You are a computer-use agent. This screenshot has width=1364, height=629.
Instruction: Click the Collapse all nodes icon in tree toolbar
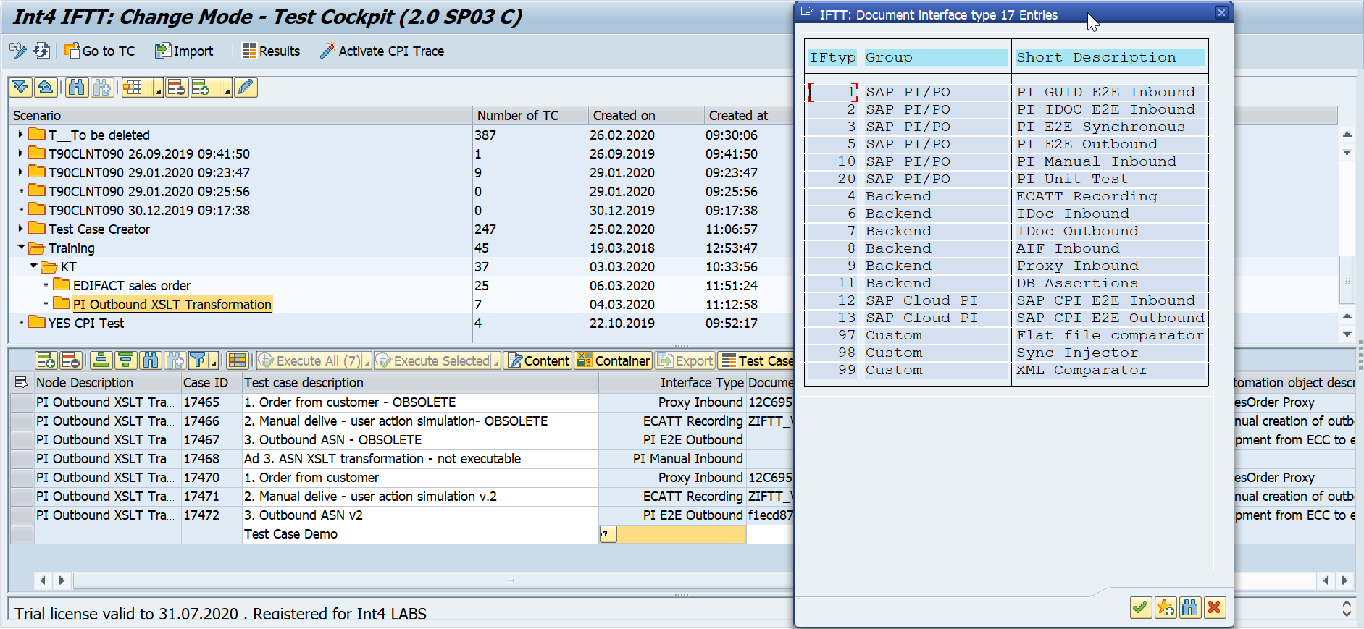pos(45,88)
